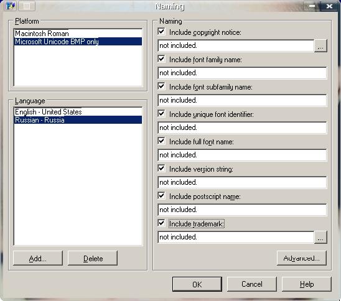The width and height of the screenshot is (341, 301).
Task: Delete the selected language
Action: pos(93,259)
